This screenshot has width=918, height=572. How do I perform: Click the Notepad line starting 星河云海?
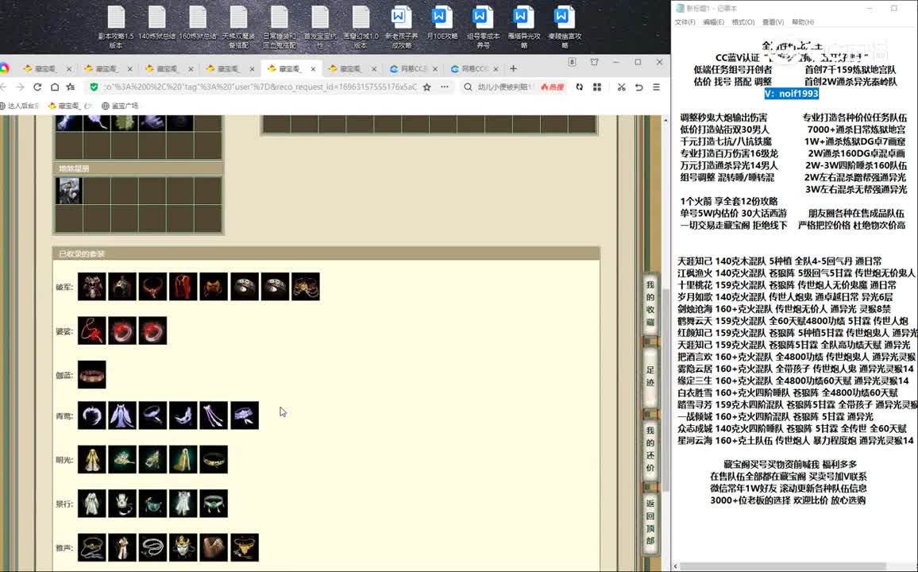point(796,440)
